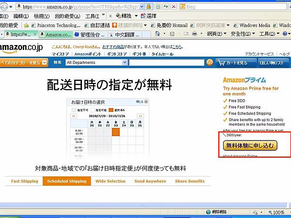Click the amazon.co.jp logo
Image resolution: width=291 pixels, height=218 pixels.
point(21,48)
